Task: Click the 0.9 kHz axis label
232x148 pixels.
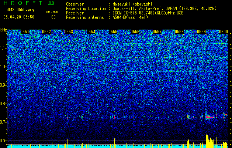Action: pyautogui.click(x=3, y=85)
